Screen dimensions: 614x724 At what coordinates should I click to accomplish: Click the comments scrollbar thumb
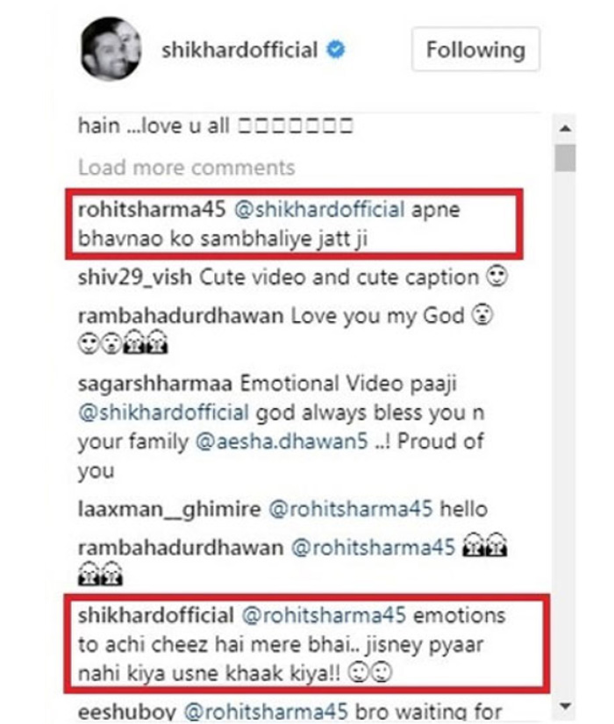click(565, 157)
